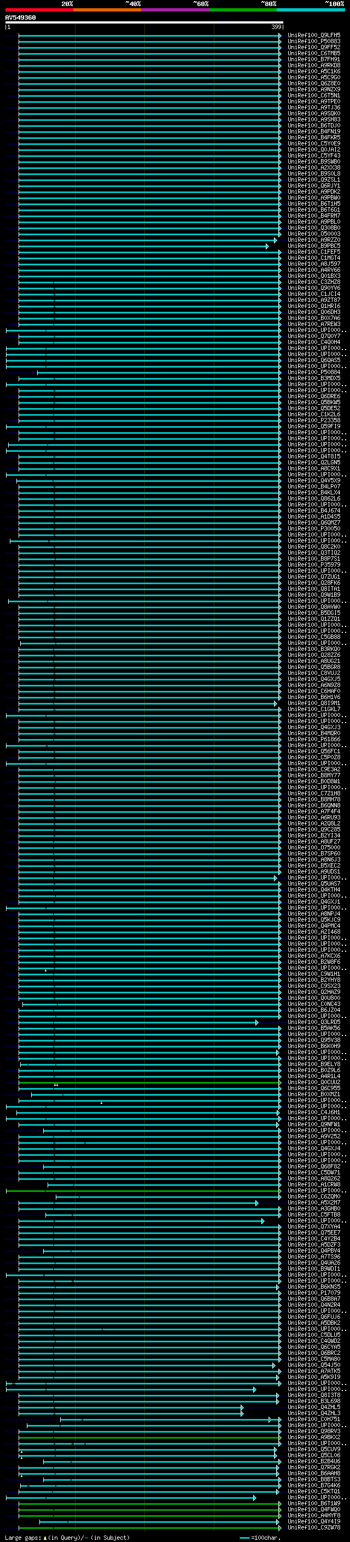Open hit UniRef100_C6TMB5

coord(314,53)
